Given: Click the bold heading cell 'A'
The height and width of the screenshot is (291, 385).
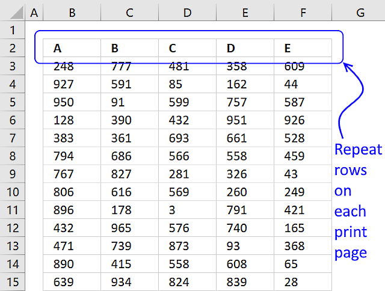Looking at the screenshot, I should (72, 48).
